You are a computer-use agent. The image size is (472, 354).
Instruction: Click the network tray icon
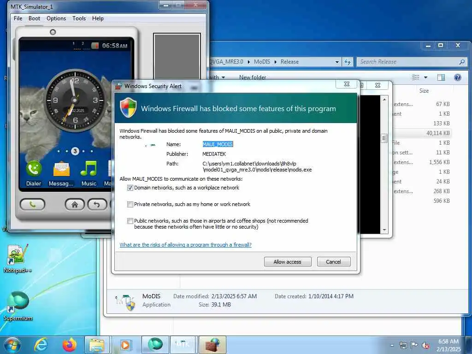(403, 345)
